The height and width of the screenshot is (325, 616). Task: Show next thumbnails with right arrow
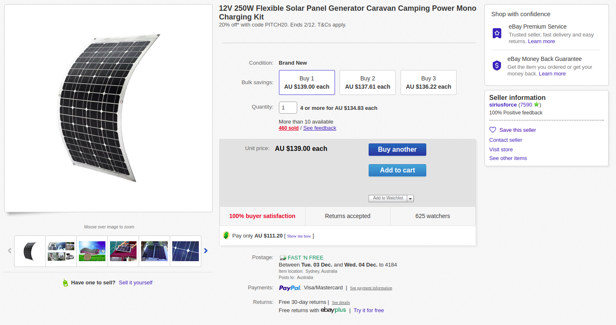pyautogui.click(x=206, y=251)
